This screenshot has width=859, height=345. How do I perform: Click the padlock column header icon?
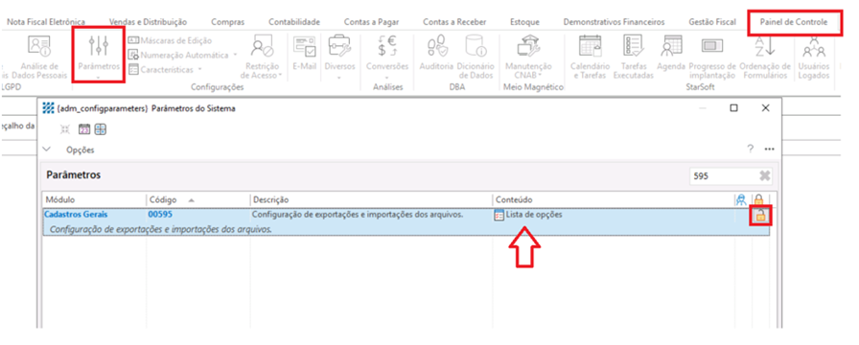point(759,200)
